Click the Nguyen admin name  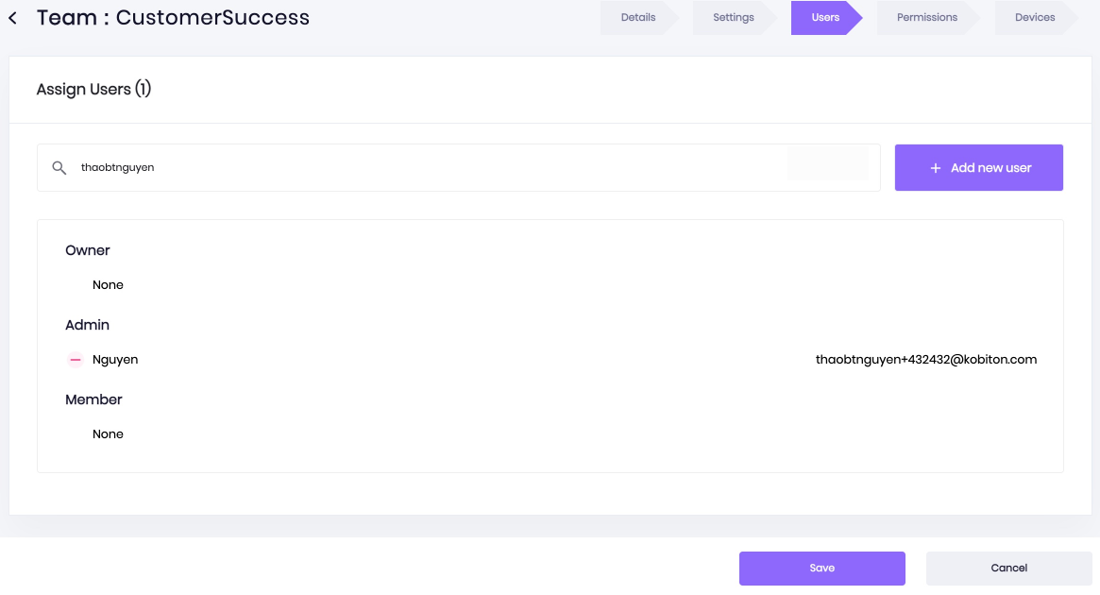(115, 359)
